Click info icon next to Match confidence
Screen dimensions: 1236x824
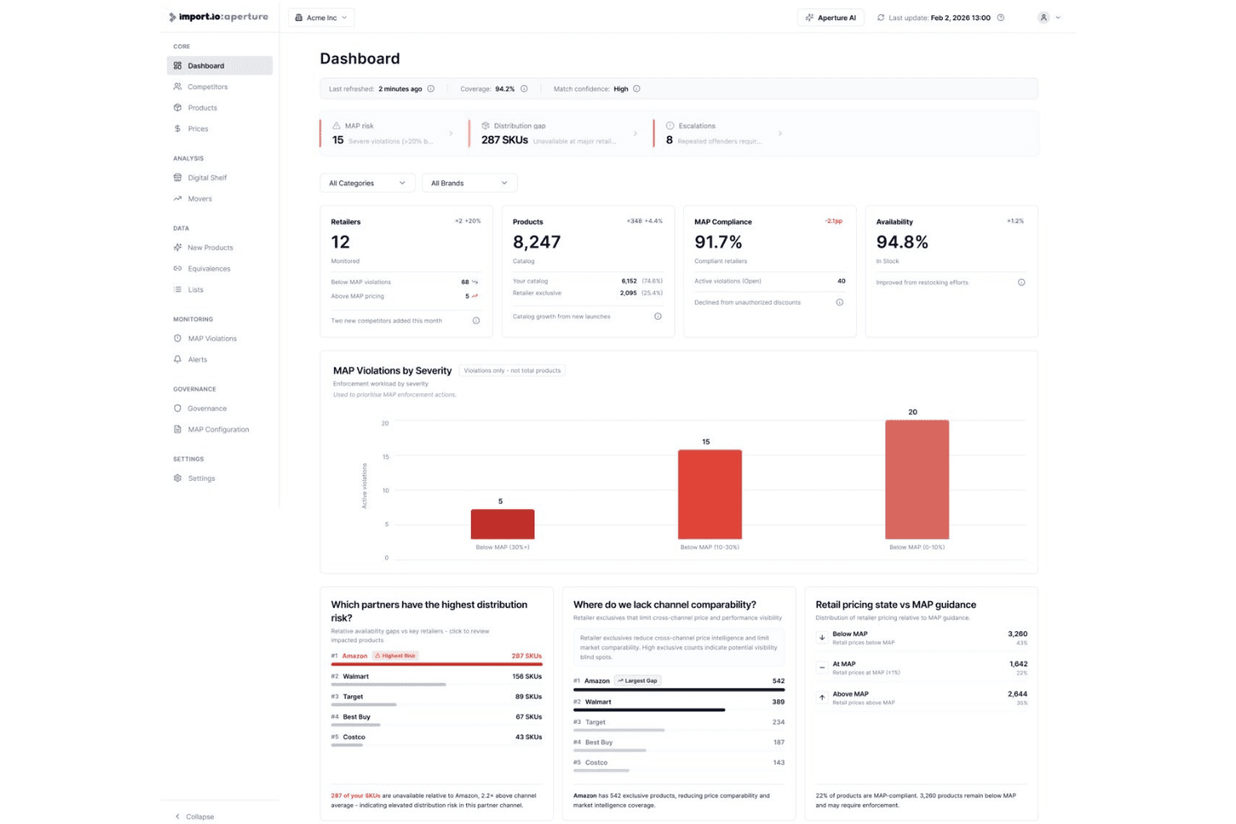click(x=636, y=88)
